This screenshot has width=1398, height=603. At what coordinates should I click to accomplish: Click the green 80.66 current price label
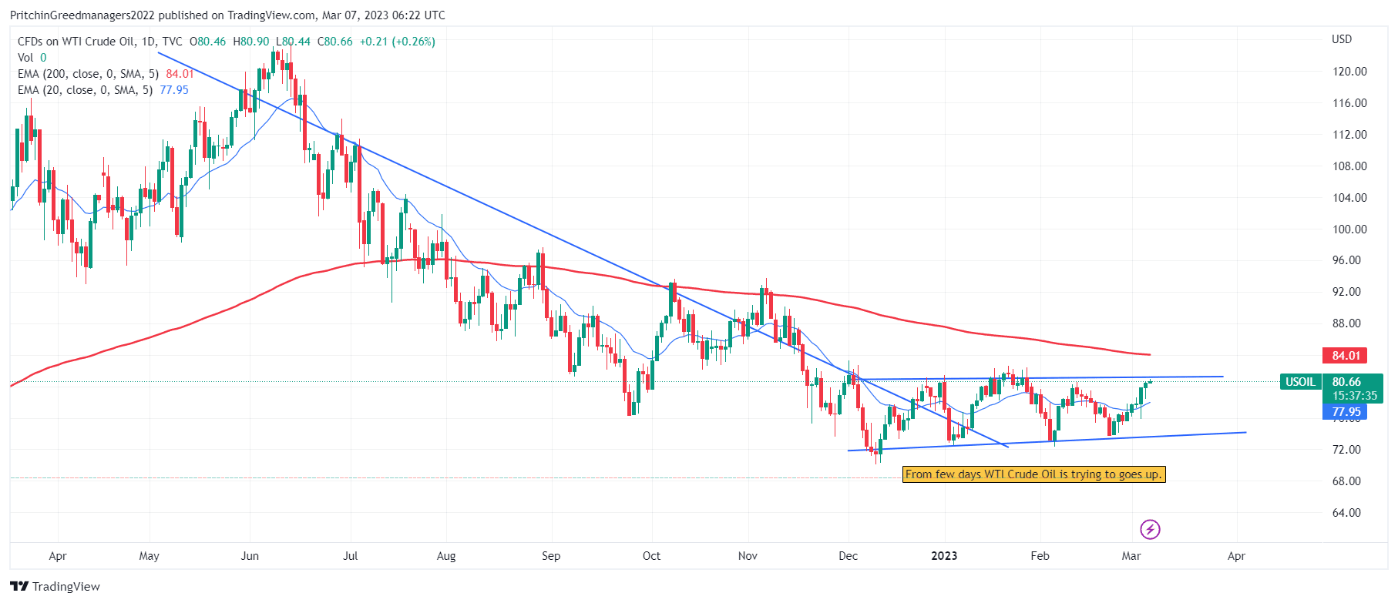click(1346, 382)
